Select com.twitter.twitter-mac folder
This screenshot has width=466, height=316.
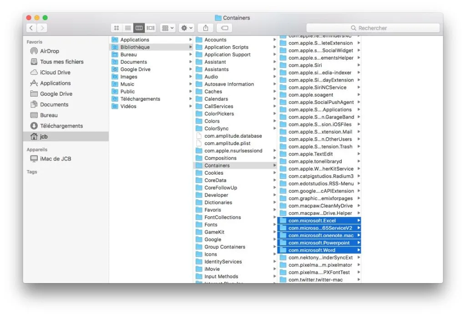[x=319, y=280]
